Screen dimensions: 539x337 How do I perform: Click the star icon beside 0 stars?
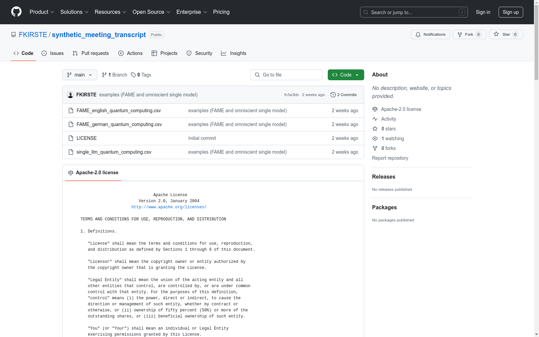(x=375, y=129)
